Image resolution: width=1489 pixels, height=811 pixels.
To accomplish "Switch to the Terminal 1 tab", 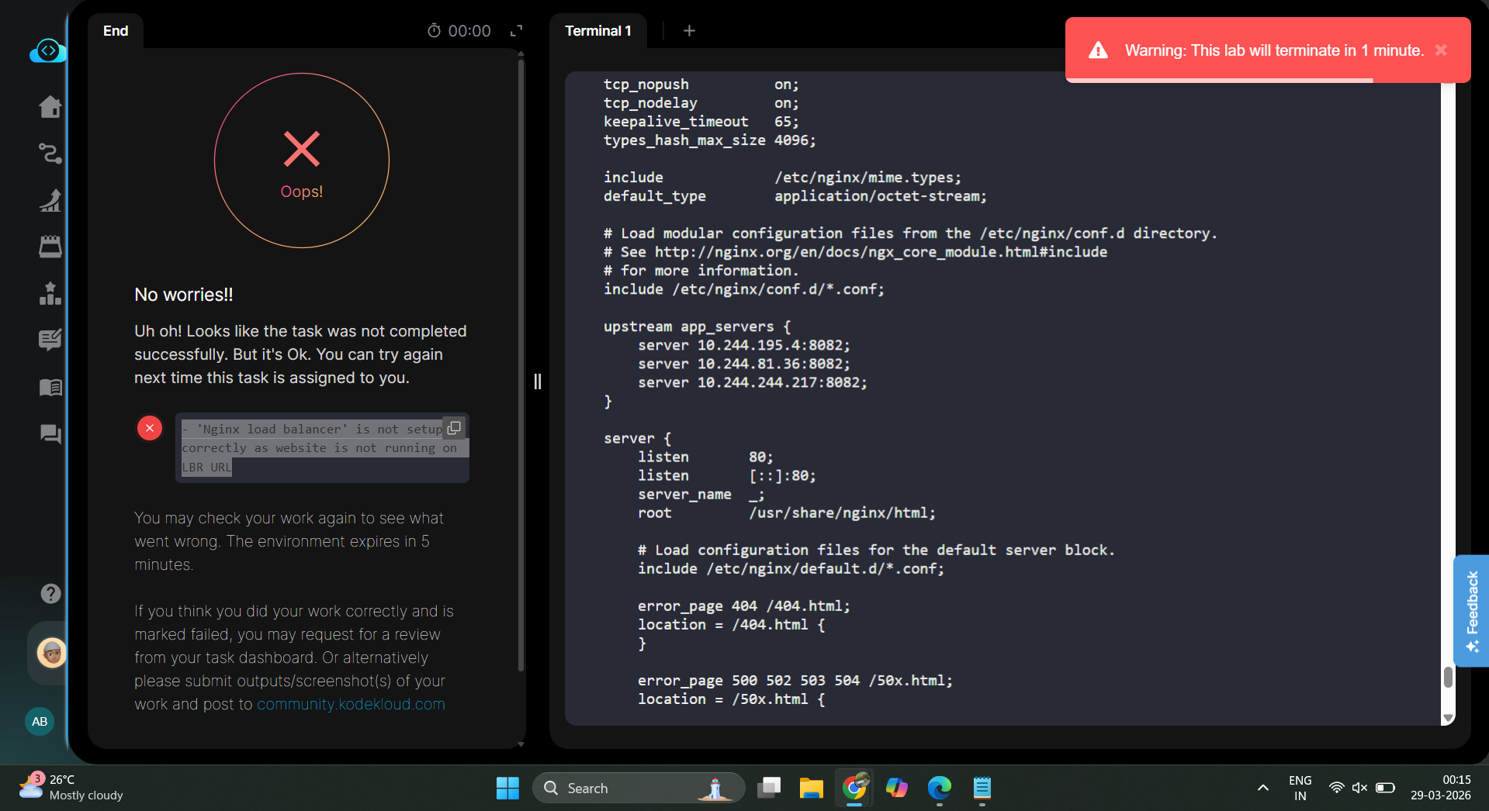I will point(597,31).
